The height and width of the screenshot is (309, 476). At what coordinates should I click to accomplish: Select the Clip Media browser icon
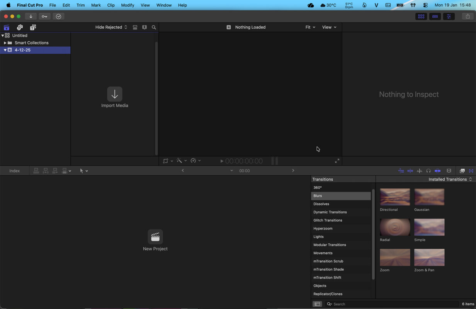pos(7,27)
